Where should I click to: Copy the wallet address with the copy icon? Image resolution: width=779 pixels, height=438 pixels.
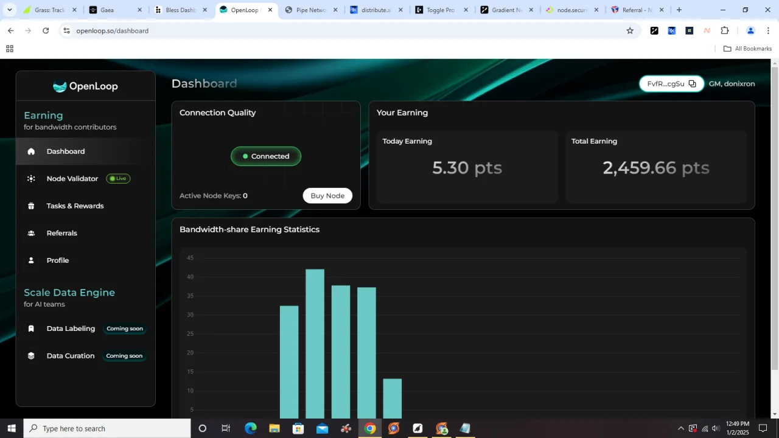point(692,84)
